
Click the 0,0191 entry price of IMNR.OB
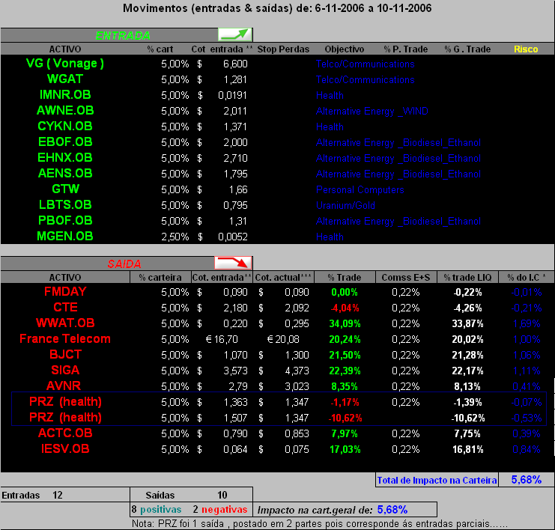(232, 96)
